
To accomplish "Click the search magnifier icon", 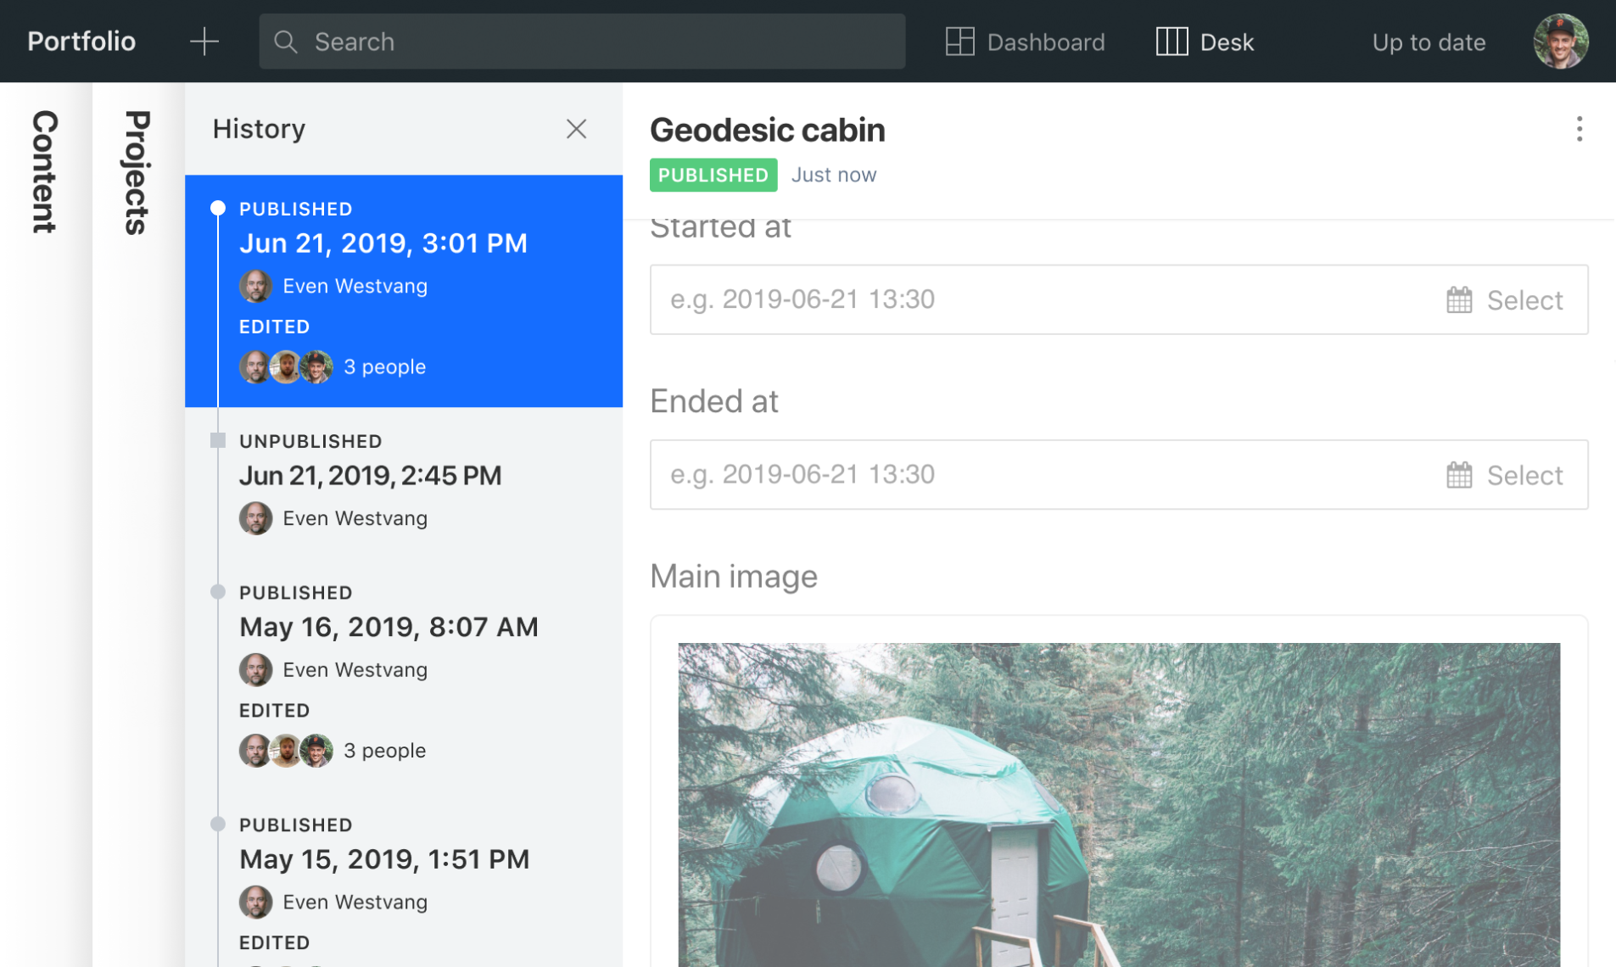I will point(286,42).
